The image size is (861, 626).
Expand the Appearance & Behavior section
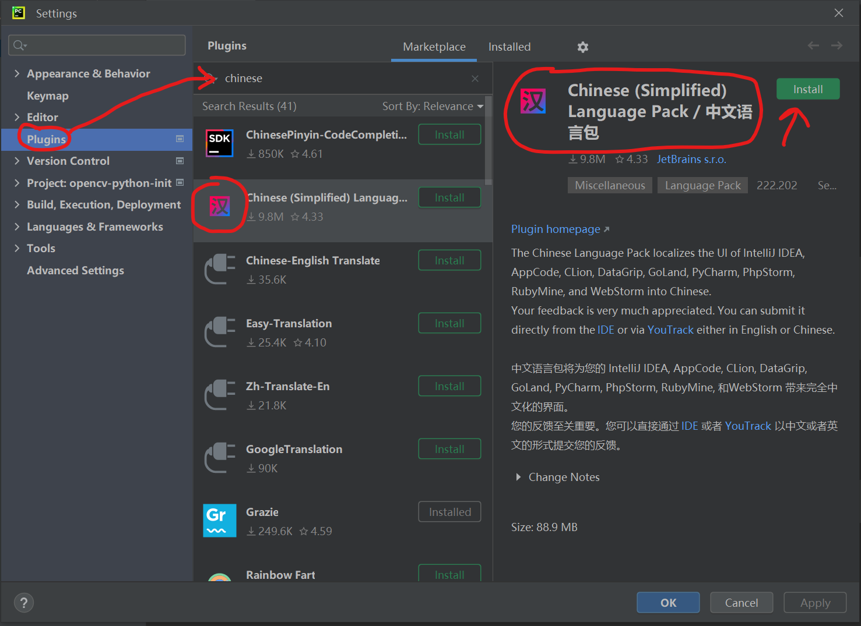pos(17,73)
